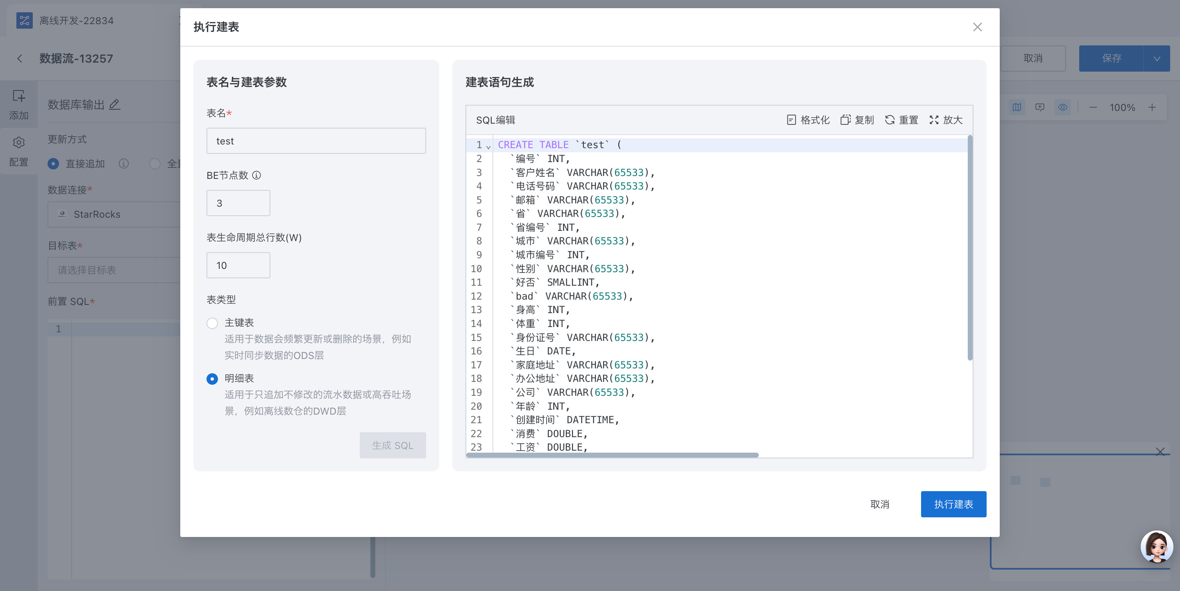The image size is (1180, 591).
Task: Open the StarRocks data connection dropdown
Action: click(x=115, y=214)
